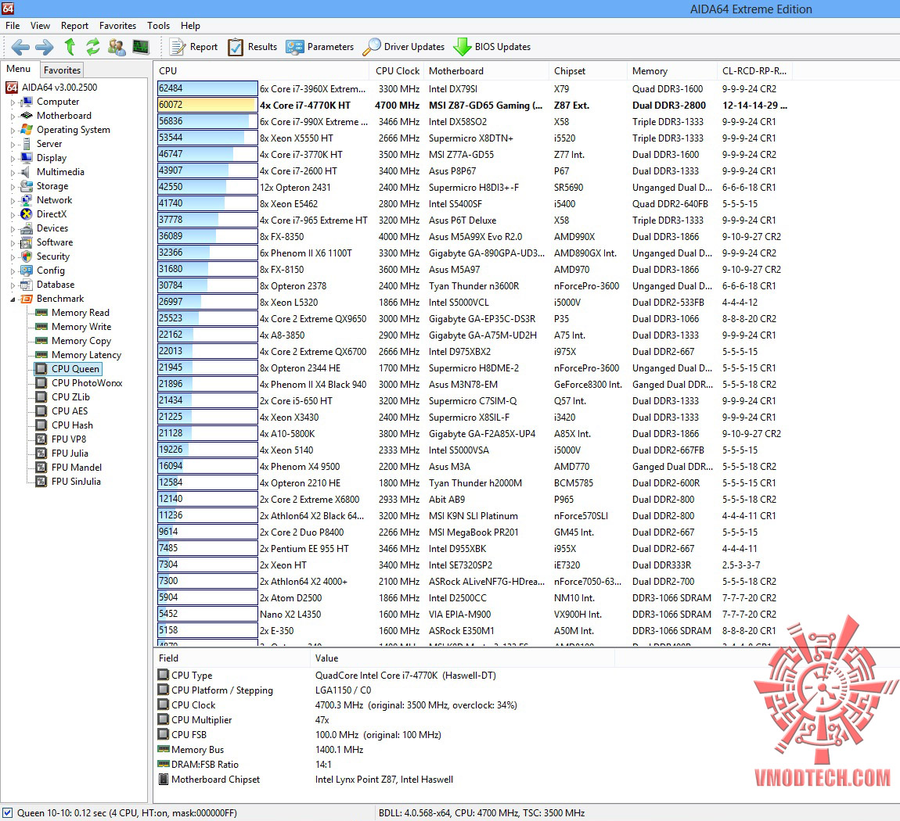Click the 36089 score bar for FX-8350
This screenshot has width=900, height=821.
(207, 236)
